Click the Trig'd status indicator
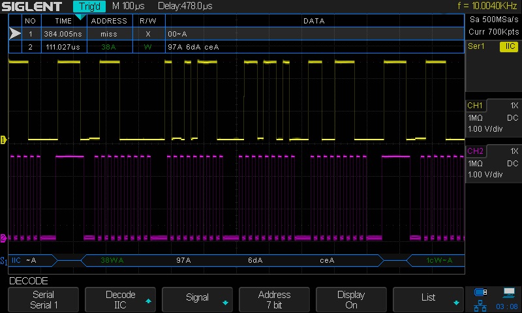This screenshot has width=522, height=313. click(89, 7)
